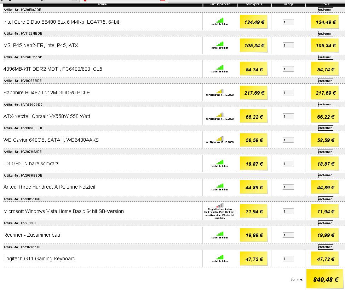Open 4096MB-KIT DDR2 MDT article name

coord(53,69)
